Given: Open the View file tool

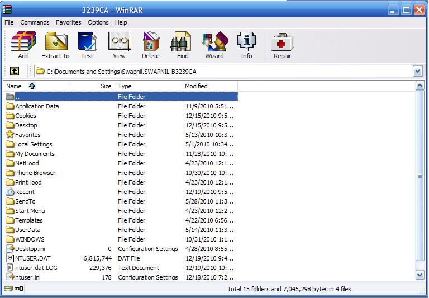Looking at the screenshot, I should (120, 41).
